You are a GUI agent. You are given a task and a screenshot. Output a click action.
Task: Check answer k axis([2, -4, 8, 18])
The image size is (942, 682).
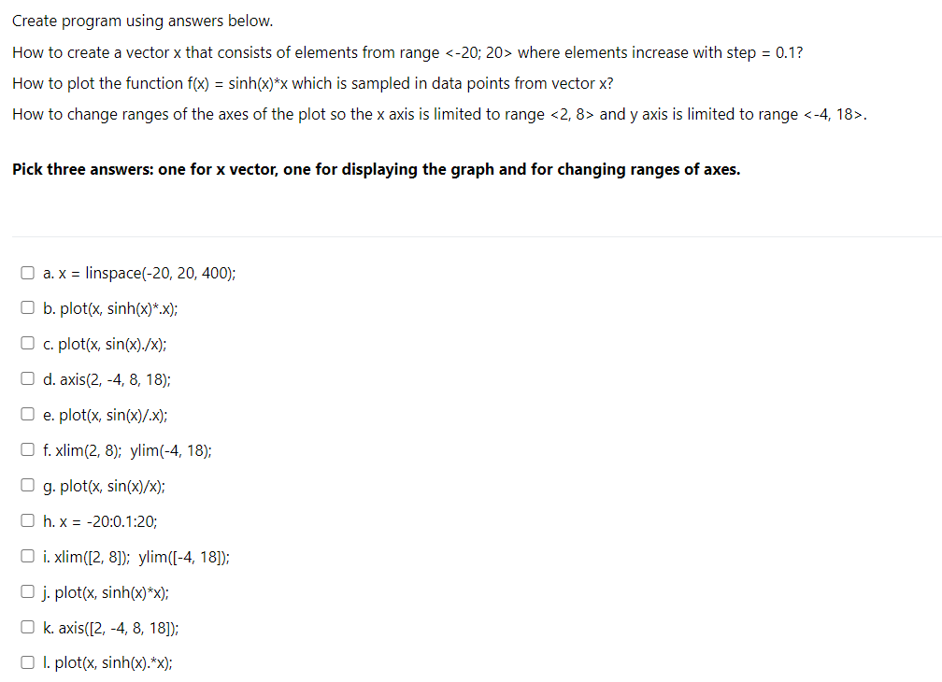tap(27, 626)
